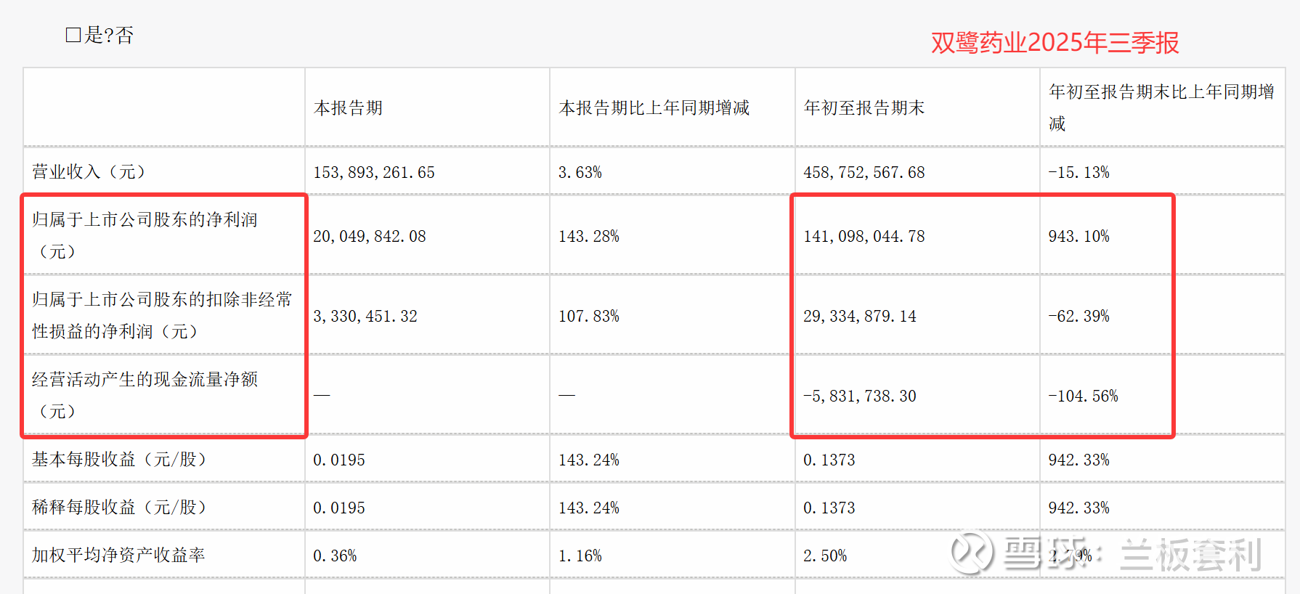Tick the checkbox before 是

click(73, 35)
